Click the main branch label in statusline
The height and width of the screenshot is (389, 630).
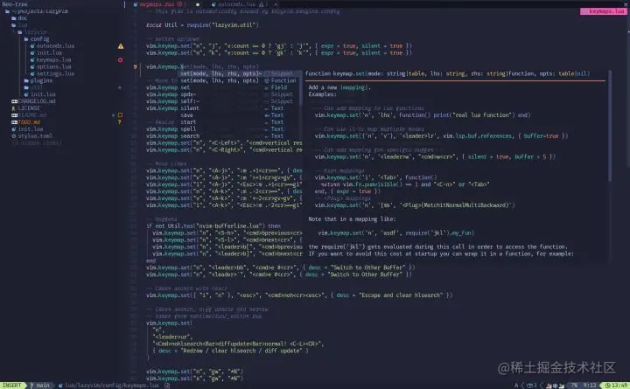point(43,386)
